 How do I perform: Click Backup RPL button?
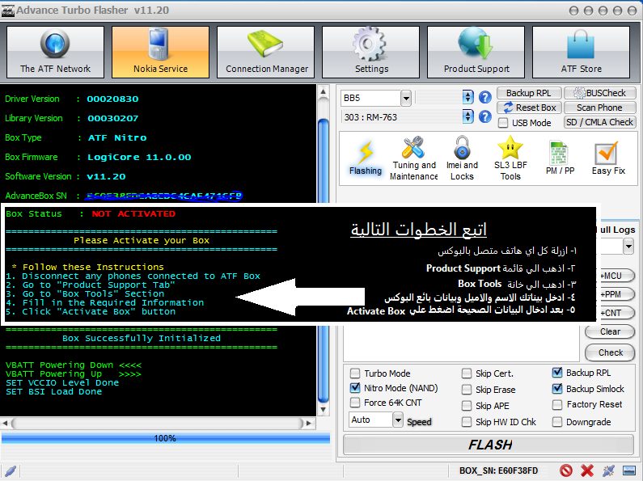[x=528, y=93]
